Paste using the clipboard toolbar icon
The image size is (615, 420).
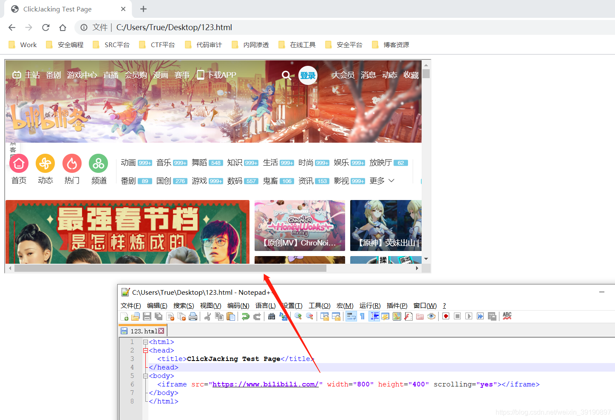(231, 316)
